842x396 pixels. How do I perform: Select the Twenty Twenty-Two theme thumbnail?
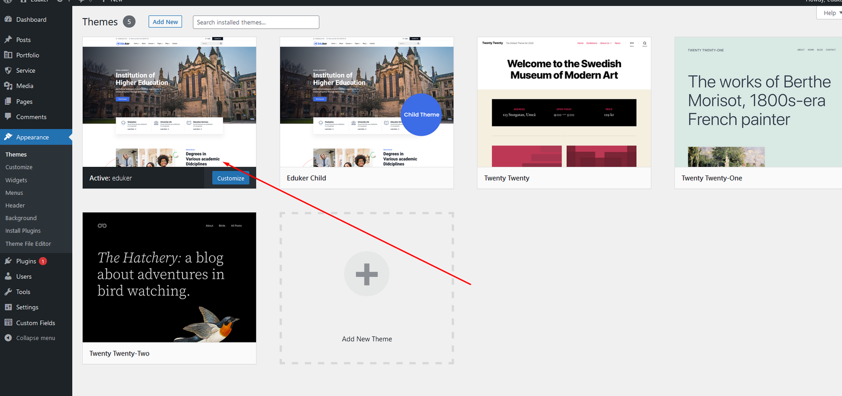[169, 277]
